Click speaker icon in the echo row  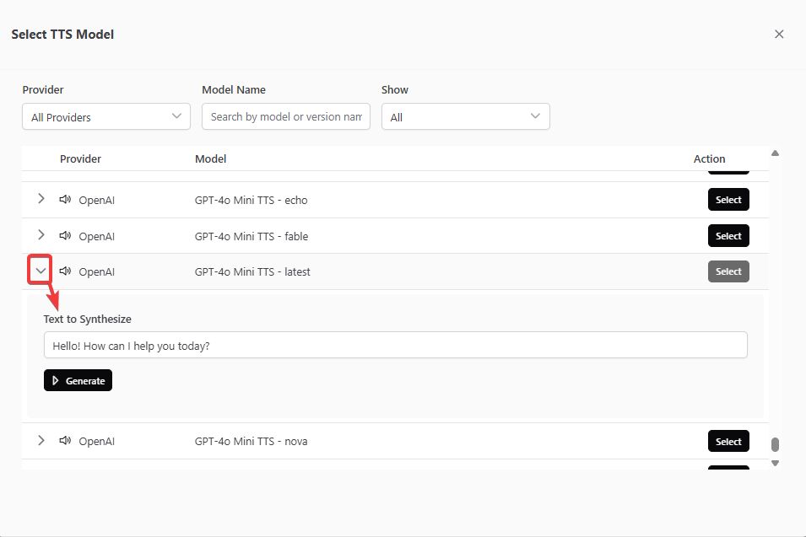click(64, 200)
